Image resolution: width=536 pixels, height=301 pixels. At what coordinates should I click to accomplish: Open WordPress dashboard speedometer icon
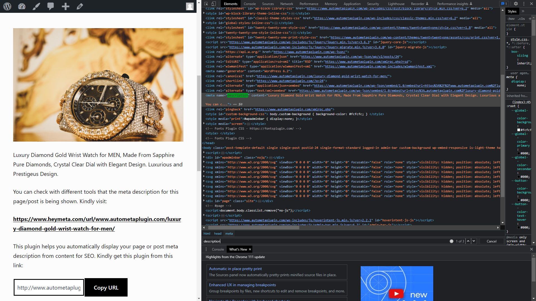tap(22, 6)
